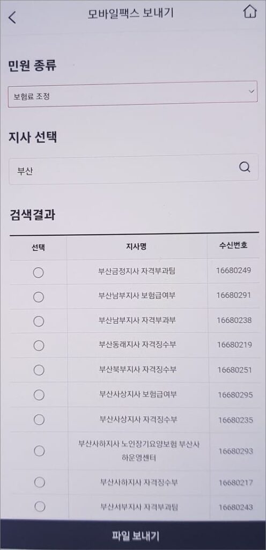
Task: Click the 부산 search input field
Action: pyautogui.click(x=134, y=169)
